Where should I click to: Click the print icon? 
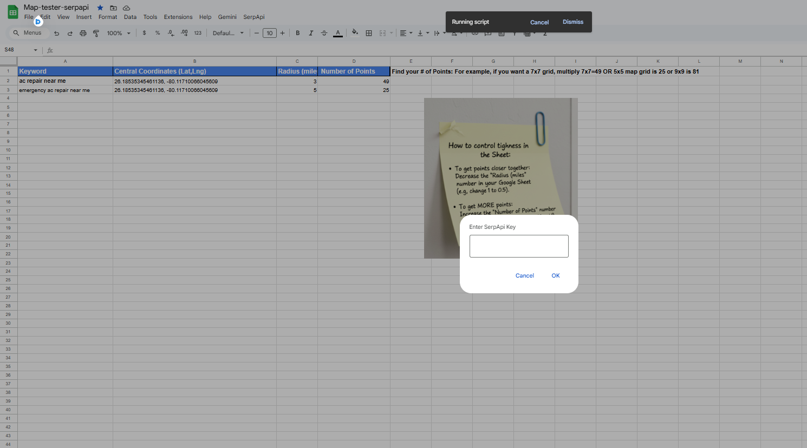83,33
